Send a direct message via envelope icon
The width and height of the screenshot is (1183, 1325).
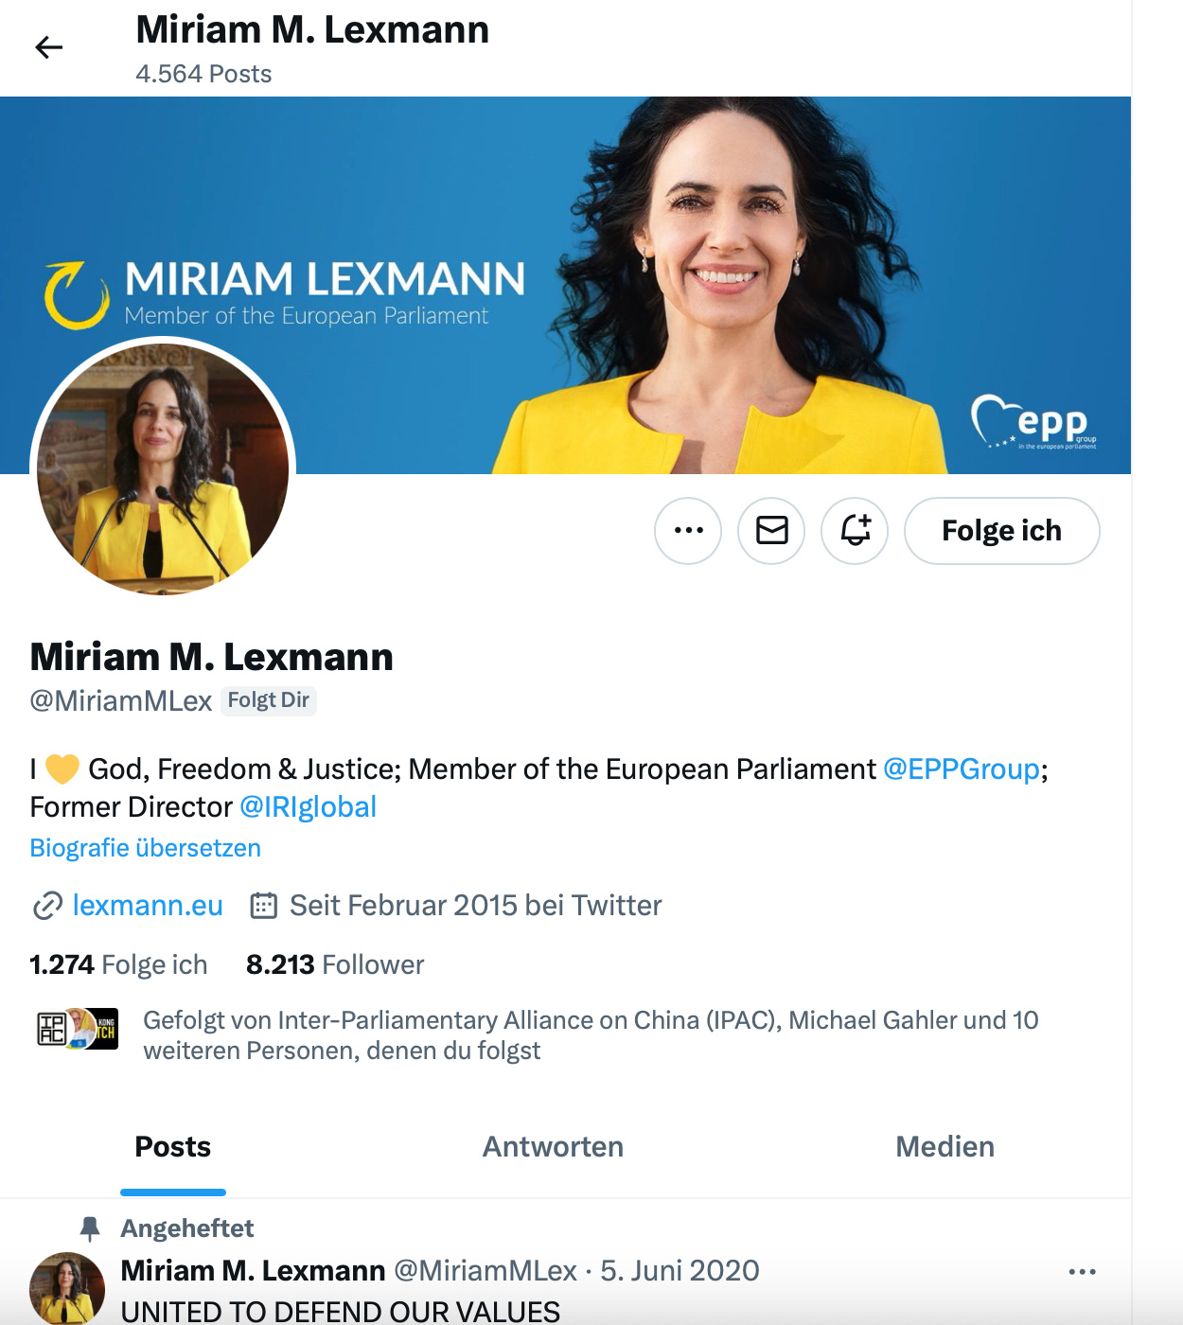771,531
